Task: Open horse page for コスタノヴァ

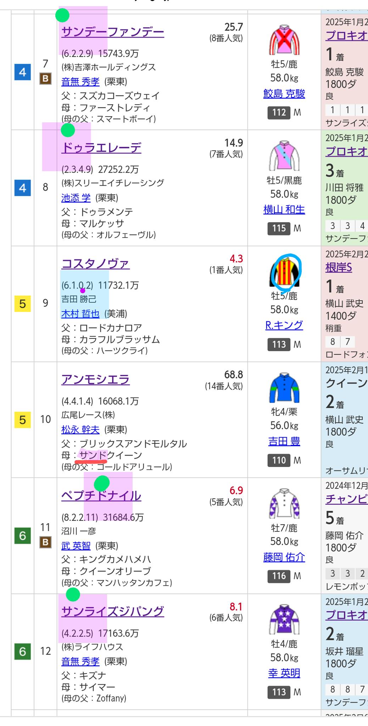Action: [95, 263]
